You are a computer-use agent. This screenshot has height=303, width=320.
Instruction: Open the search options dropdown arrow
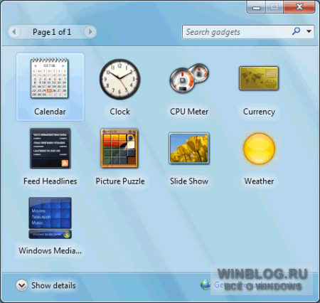pyautogui.click(x=309, y=31)
